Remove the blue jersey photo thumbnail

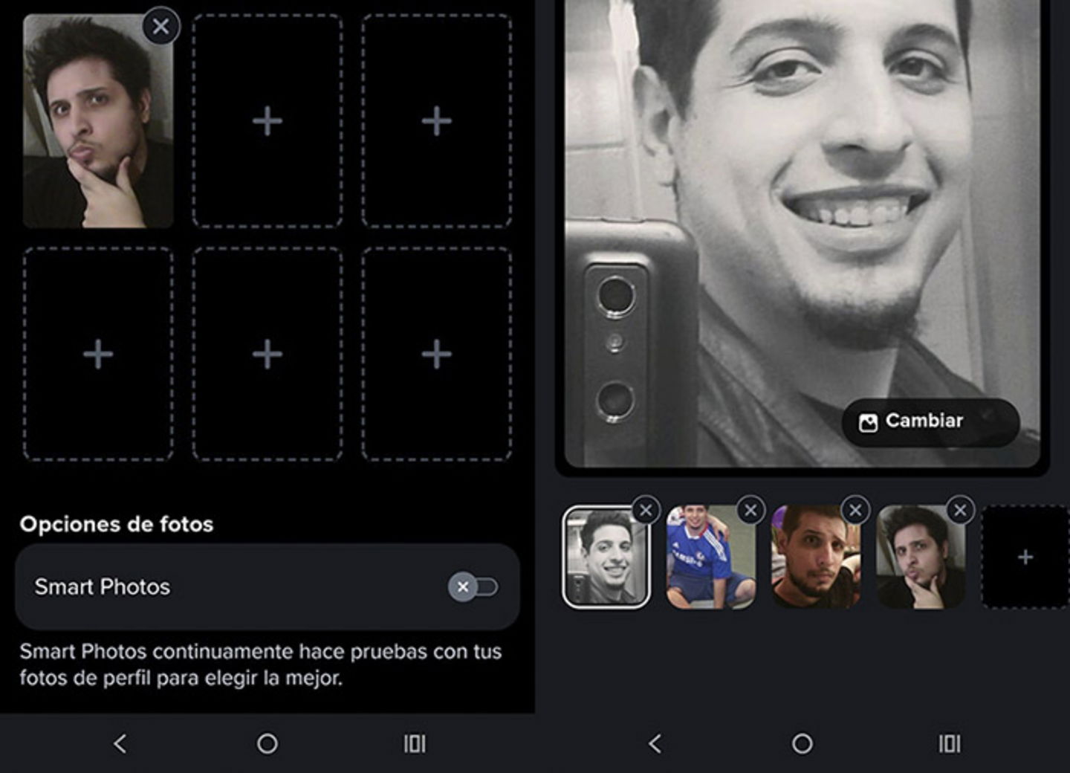(x=750, y=509)
